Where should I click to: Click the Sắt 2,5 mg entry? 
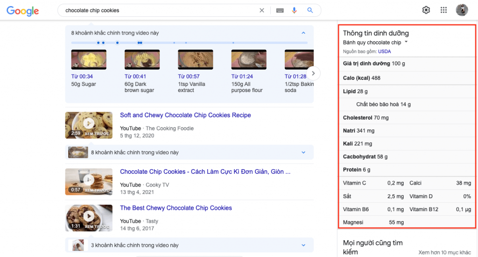tap(373, 196)
